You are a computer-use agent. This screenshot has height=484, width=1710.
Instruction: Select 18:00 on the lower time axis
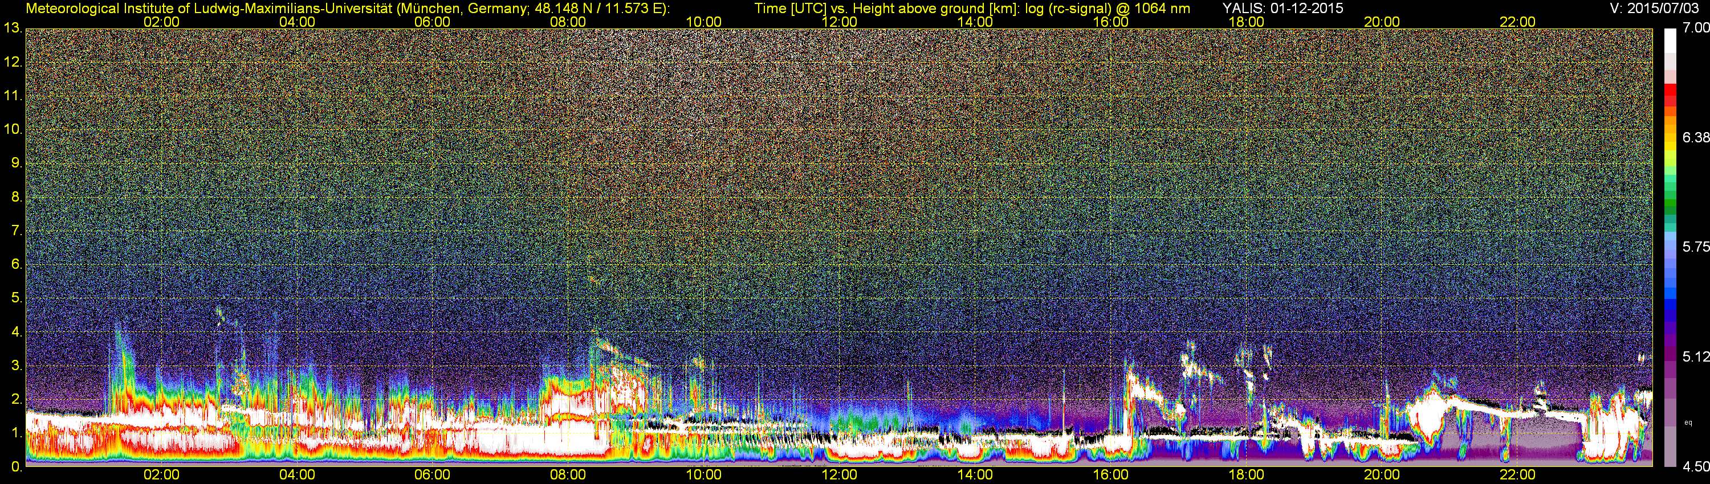1246,475
